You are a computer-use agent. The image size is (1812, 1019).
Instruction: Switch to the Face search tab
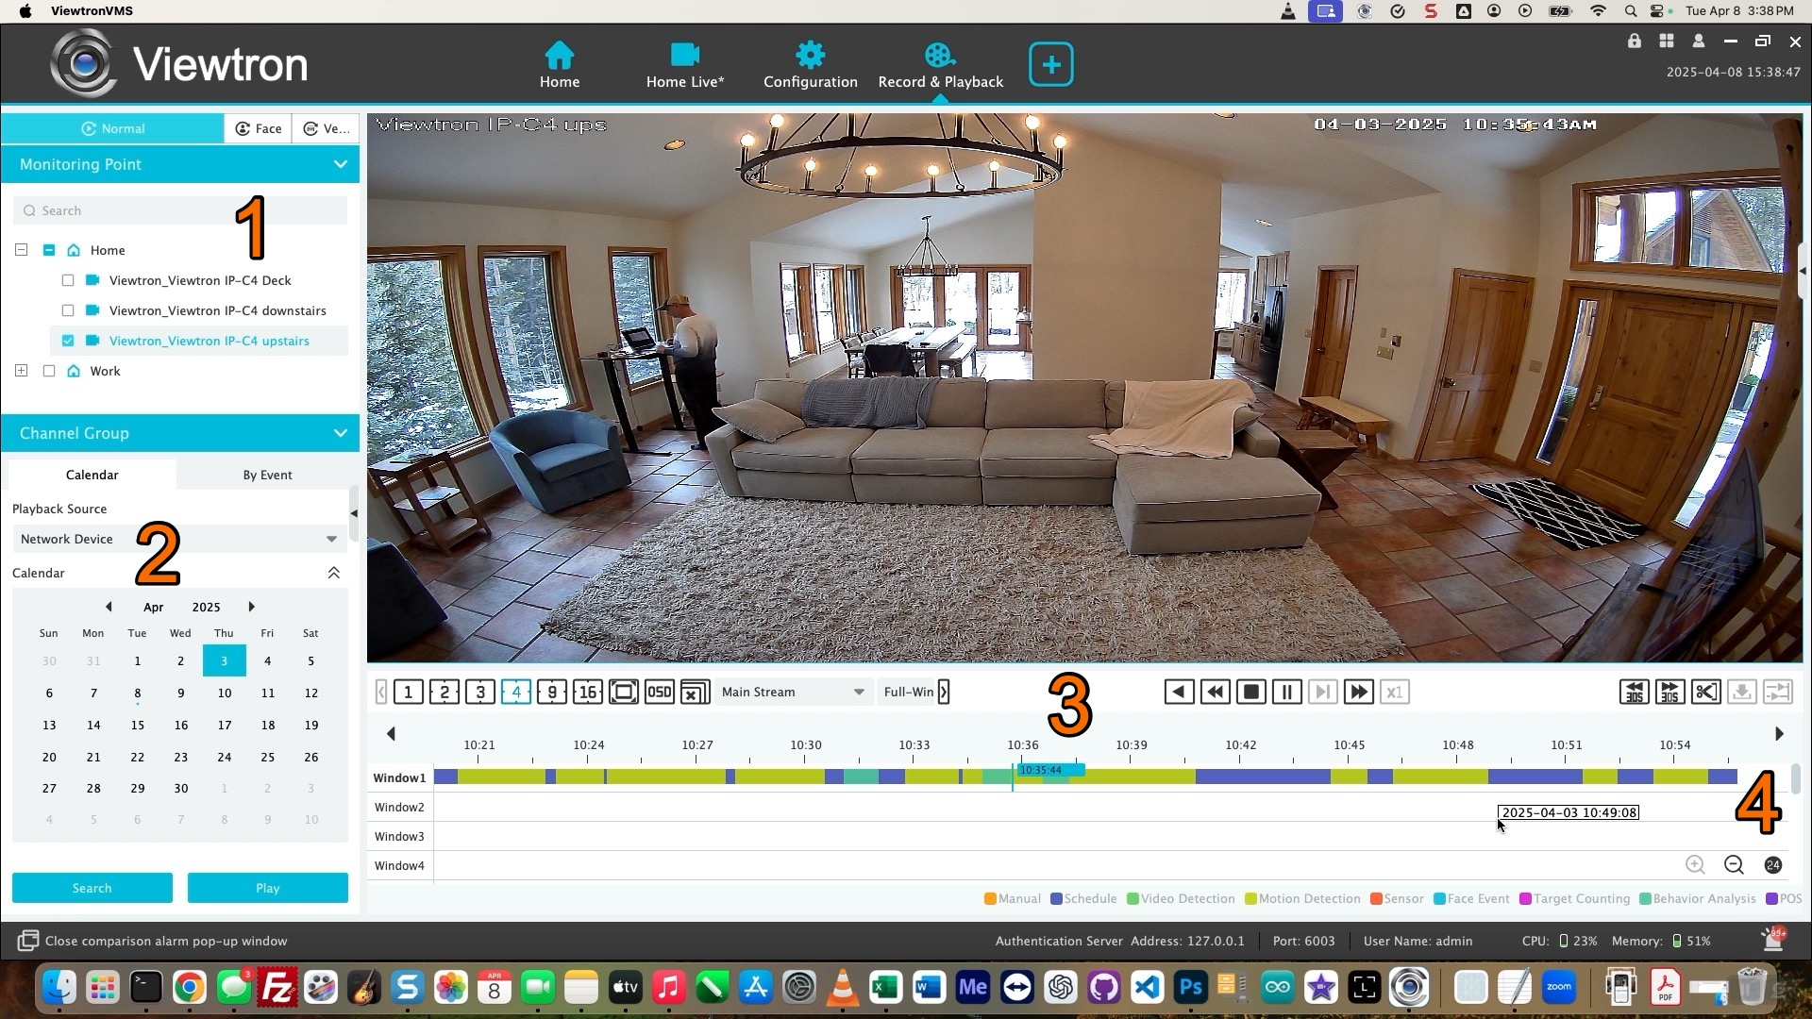259,128
